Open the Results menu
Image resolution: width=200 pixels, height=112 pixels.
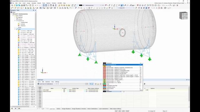[39, 3]
